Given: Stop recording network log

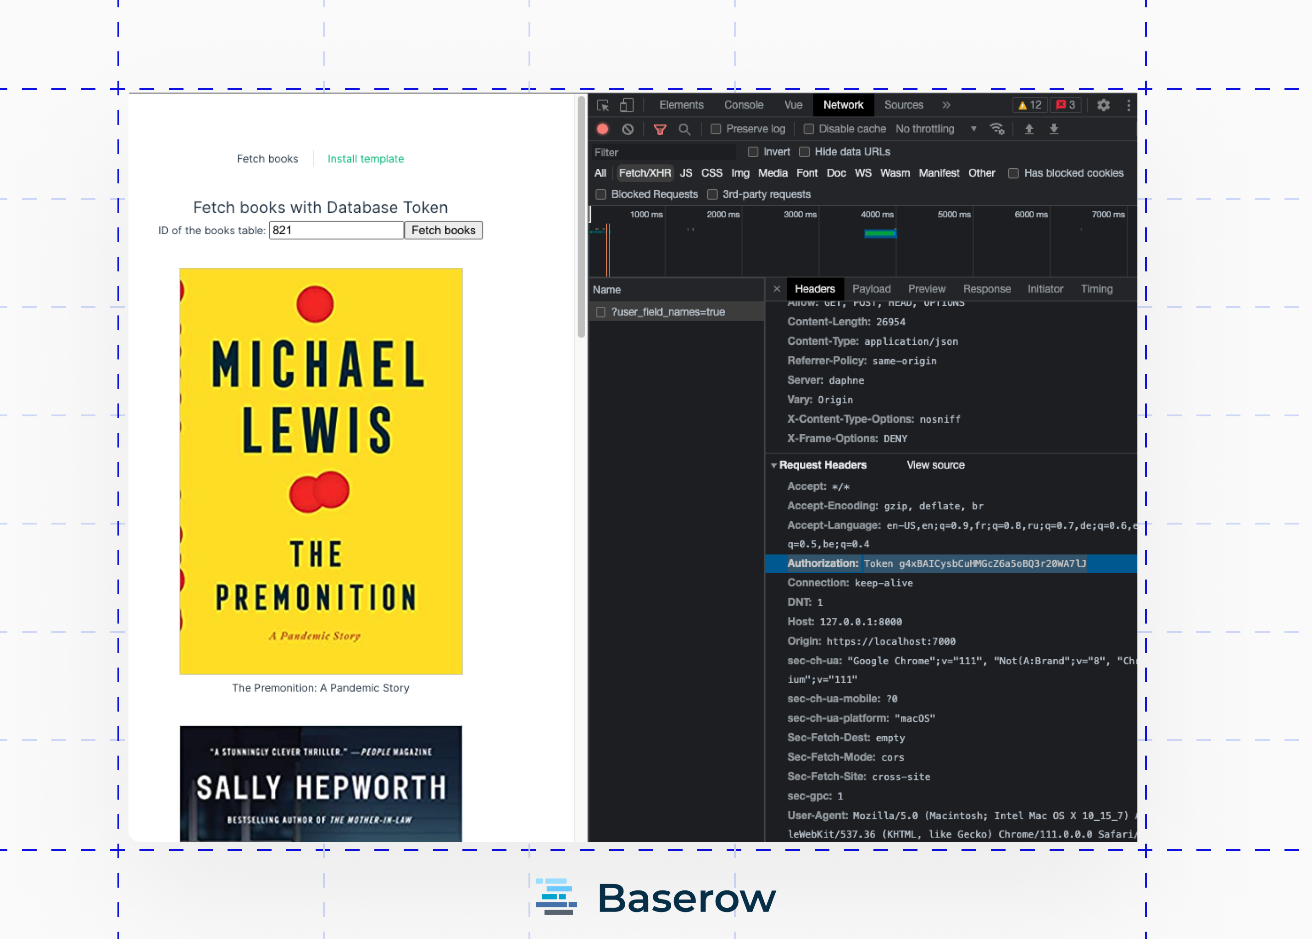Looking at the screenshot, I should [x=602, y=129].
